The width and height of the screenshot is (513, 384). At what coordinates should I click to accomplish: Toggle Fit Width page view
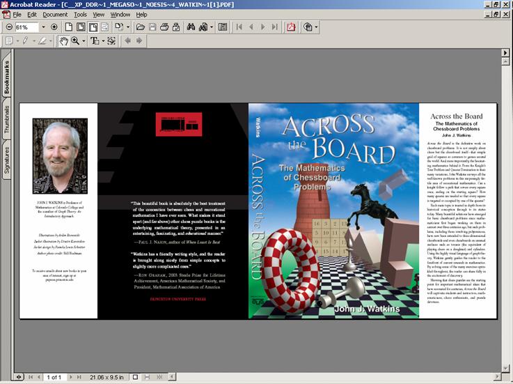coord(93,27)
